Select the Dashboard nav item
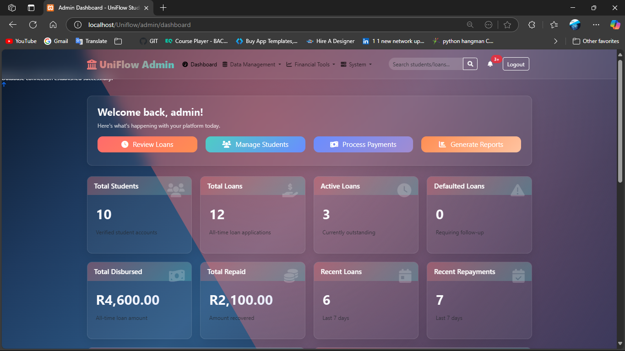 point(200,65)
